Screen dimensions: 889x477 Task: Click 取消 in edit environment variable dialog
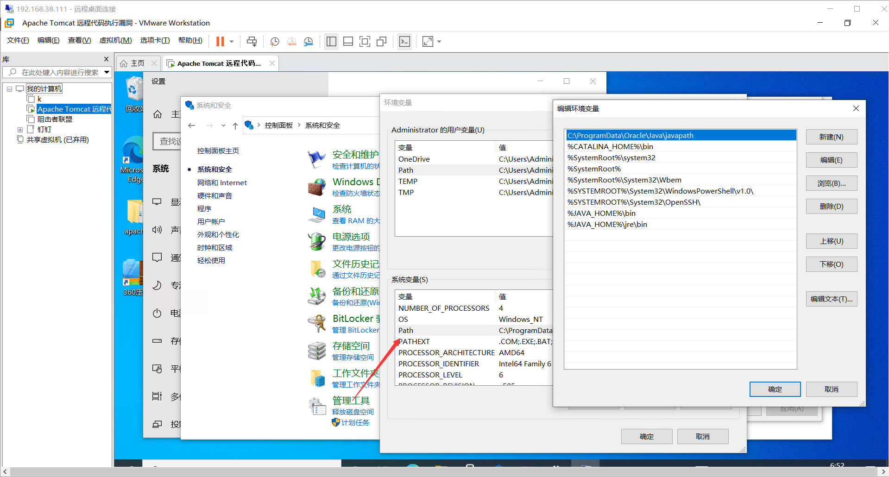[x=832, y=389]
